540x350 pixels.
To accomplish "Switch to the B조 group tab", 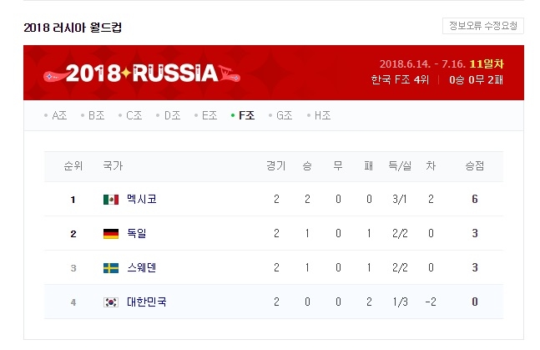I will [93, 115].
